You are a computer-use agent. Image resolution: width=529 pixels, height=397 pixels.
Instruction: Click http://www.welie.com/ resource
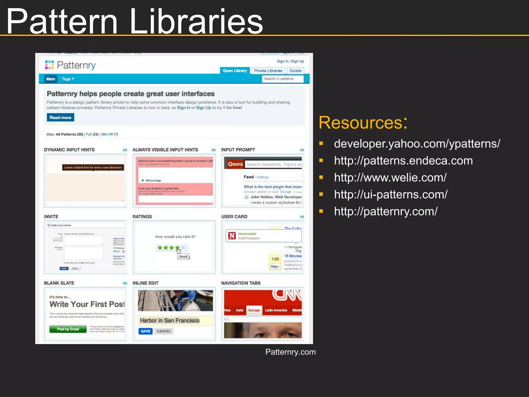pos(390,178)
